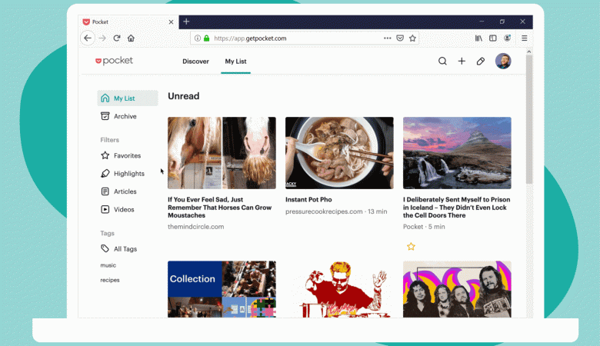The width and height of the screenshot is (600, 346).
Task: Open the user profile avatar menu
Action: click(x=503, y=62)
